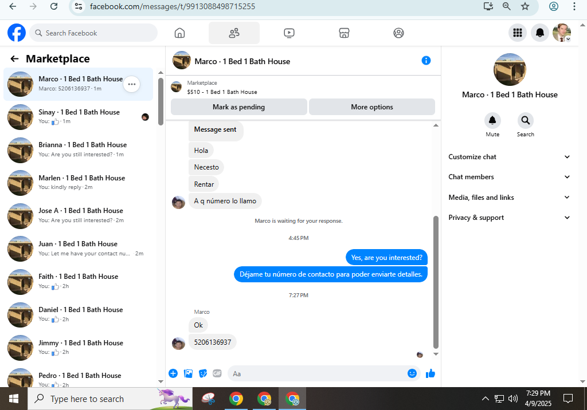Open the Windows Start menu
This screenshot has width=587, height=410.
point(14,399)
